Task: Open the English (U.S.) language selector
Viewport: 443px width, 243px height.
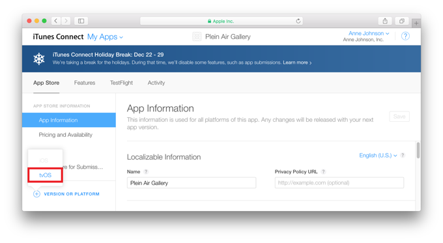Action: click(x=378, y=156)
